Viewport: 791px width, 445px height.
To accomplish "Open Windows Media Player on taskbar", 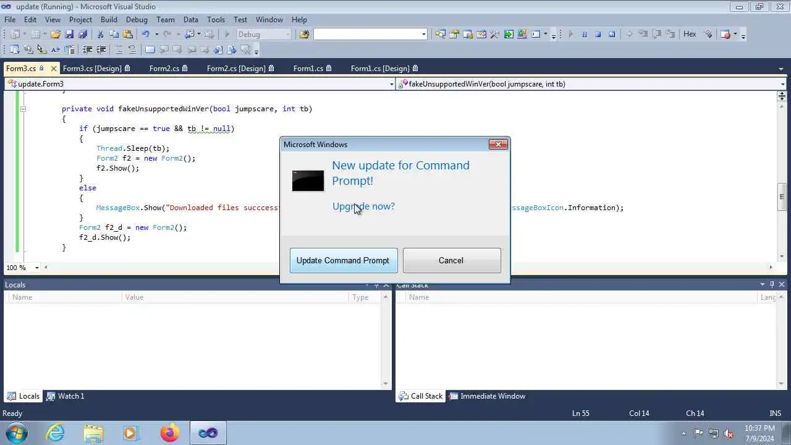I will [x=131, y=433].
